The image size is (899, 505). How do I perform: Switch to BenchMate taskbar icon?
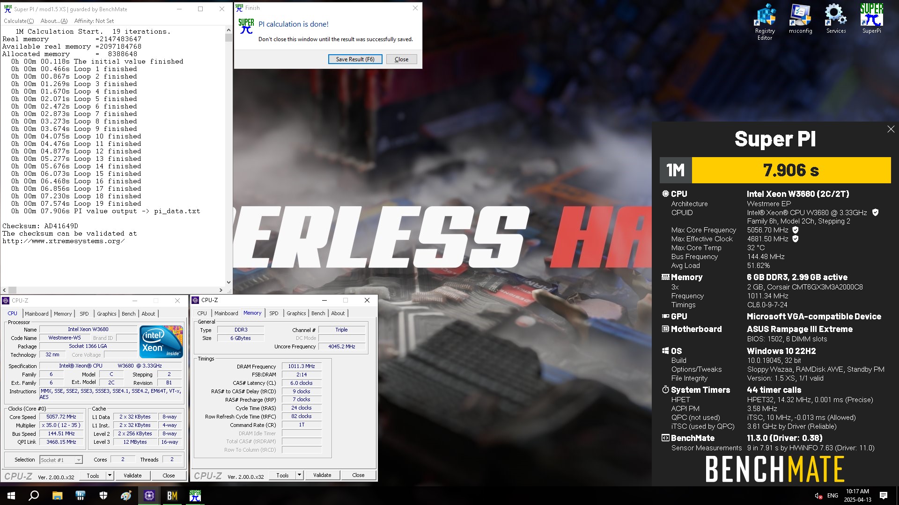(172, 496)
